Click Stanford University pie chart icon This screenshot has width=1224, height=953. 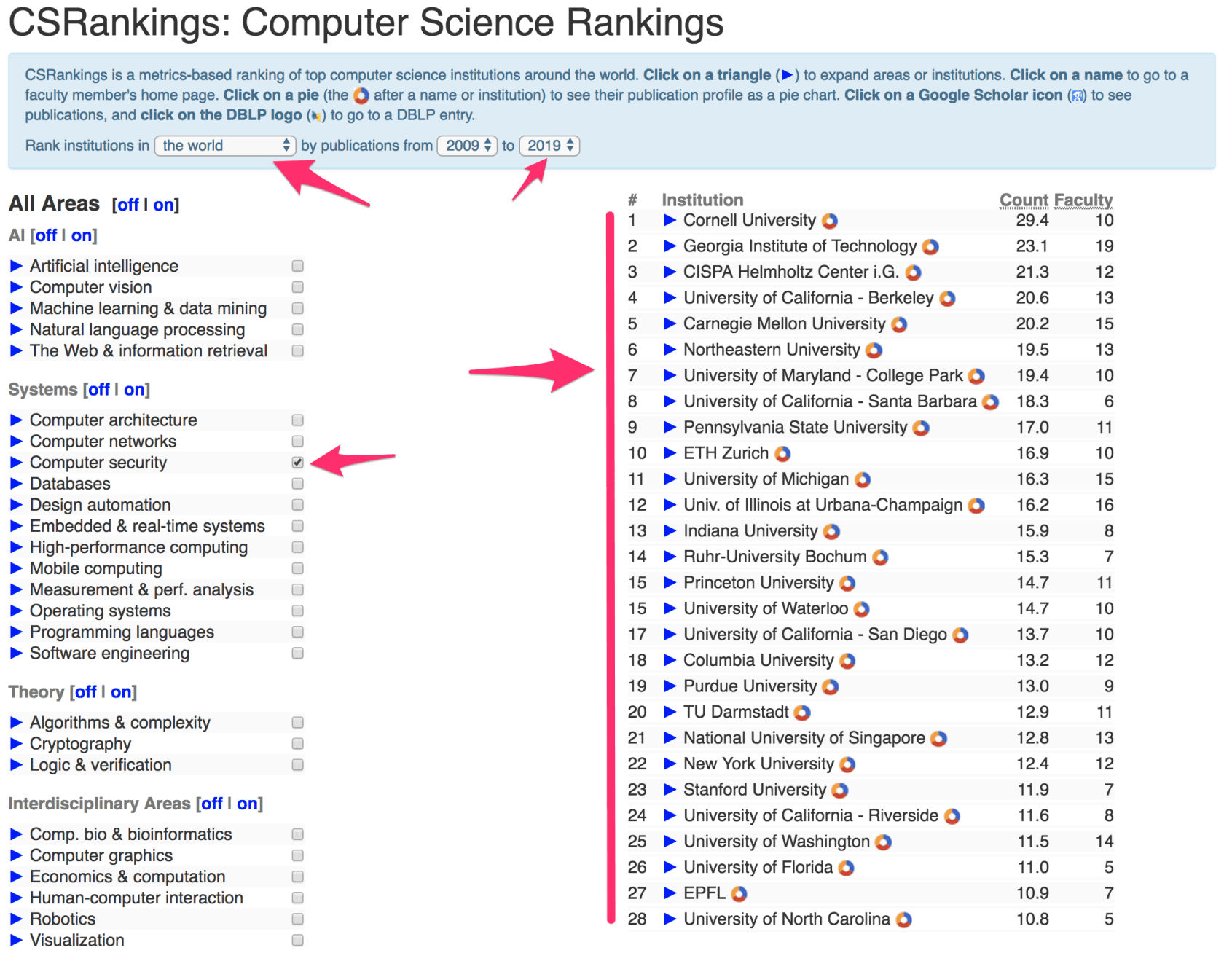click(x=840, y=790)
